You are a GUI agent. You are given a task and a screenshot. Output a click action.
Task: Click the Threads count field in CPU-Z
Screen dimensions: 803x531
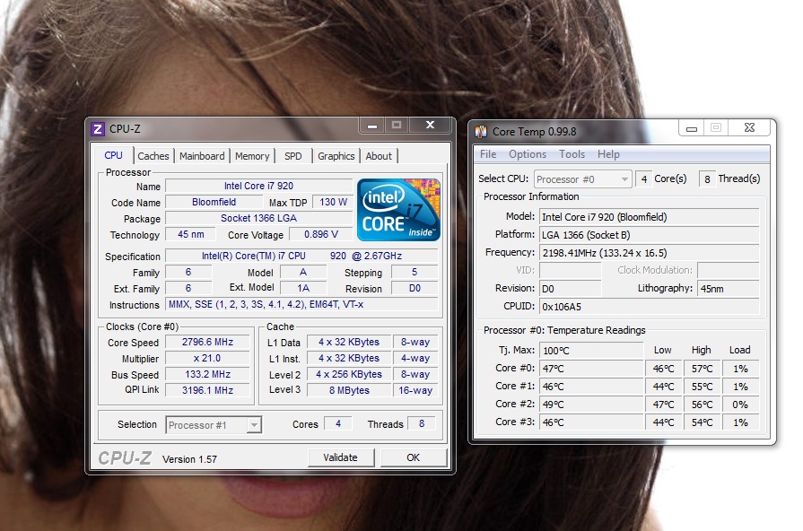[x=422, y=424]
